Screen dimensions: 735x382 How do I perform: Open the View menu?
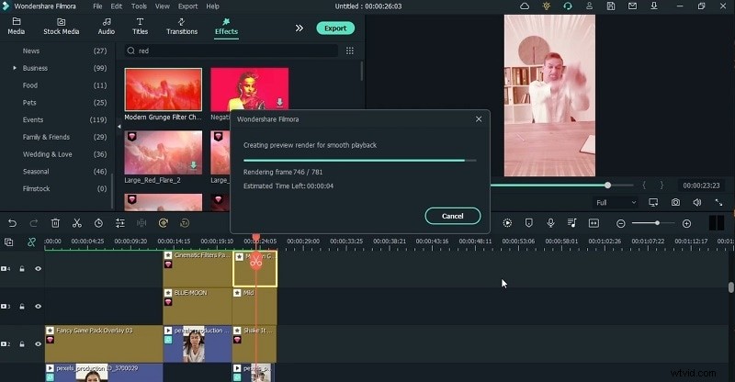[163, 6]
